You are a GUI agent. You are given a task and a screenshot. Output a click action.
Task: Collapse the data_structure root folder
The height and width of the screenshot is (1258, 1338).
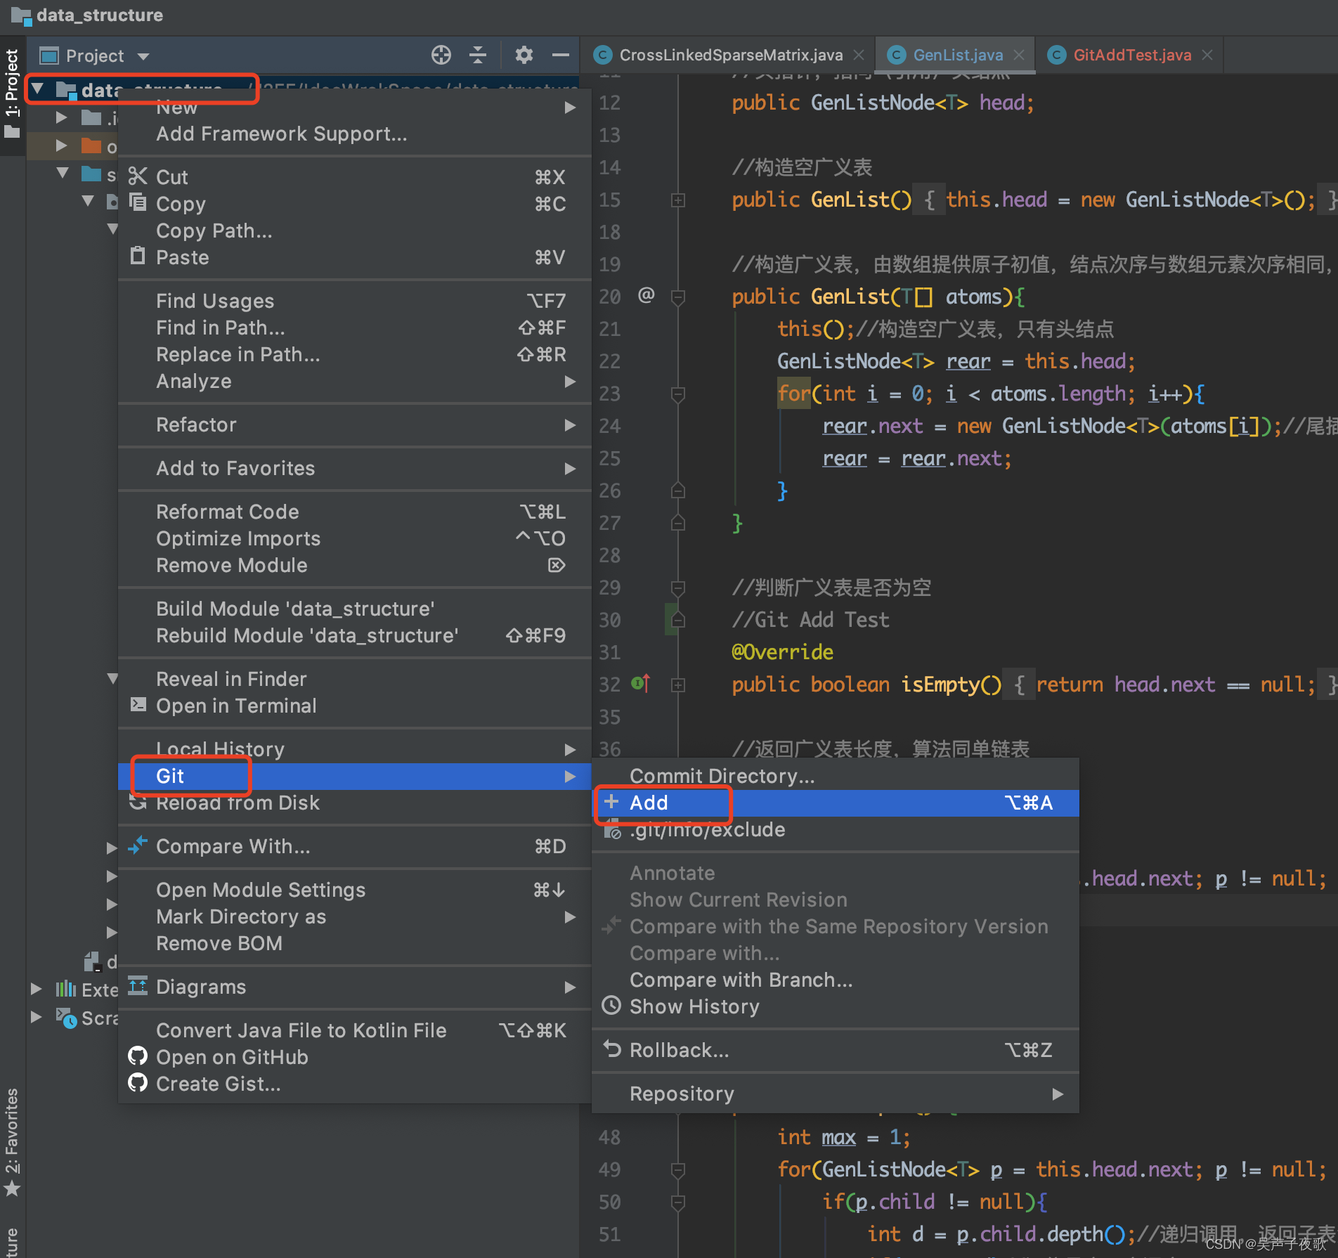click(x=39, y=89)
